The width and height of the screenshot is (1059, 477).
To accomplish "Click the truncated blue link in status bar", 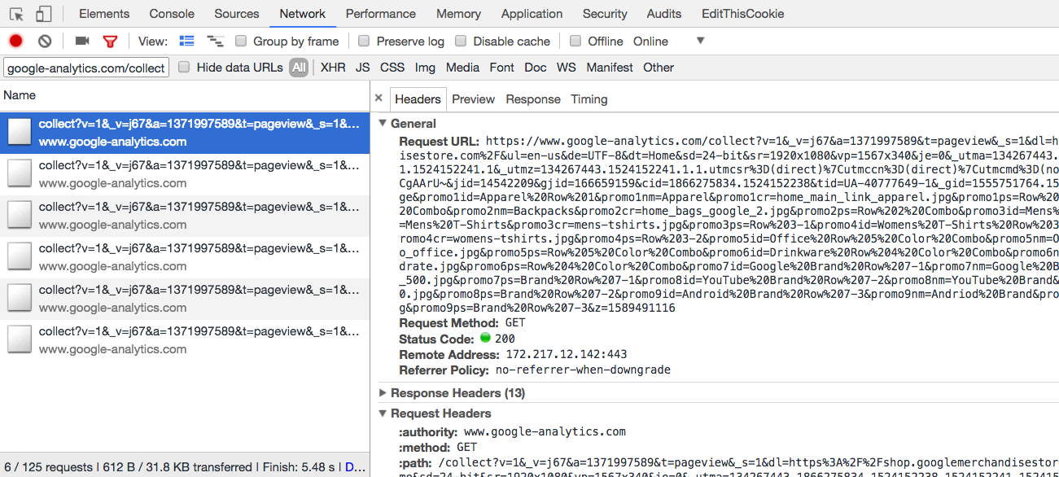I will coord(356,467).
